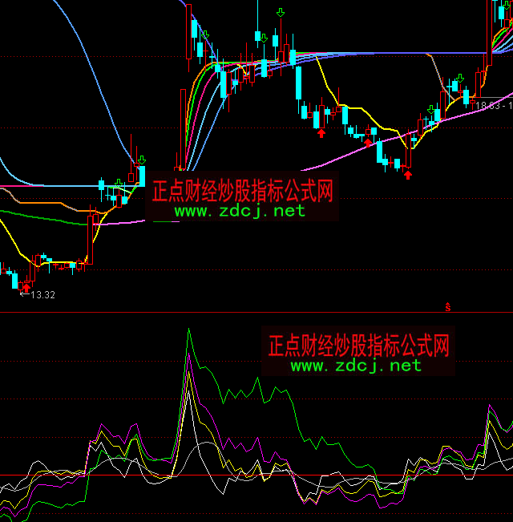Click the middle red arrow in the mid-right dip
Screen dimensions: 513x522
tap(369, 143)
